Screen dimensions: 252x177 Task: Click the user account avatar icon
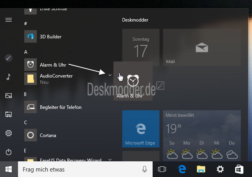coord(9,58)
